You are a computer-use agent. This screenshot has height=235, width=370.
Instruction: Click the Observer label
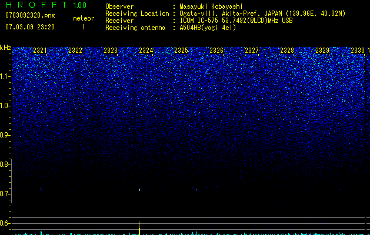(x=119, y=6)
